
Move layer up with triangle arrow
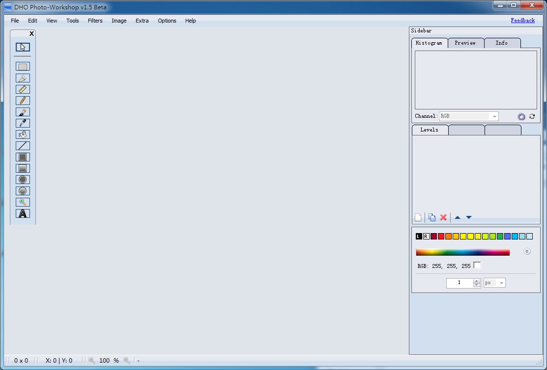coord(458,217)
